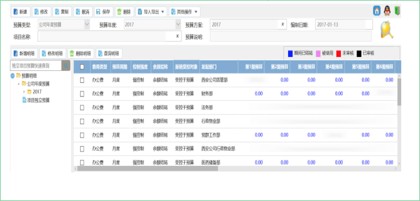Go to home via the house icon
The height and width of the screenshot is (201, 420).
click(x=377, y=11)
